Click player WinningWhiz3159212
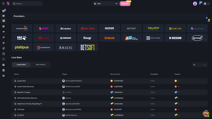 point(74,81)
